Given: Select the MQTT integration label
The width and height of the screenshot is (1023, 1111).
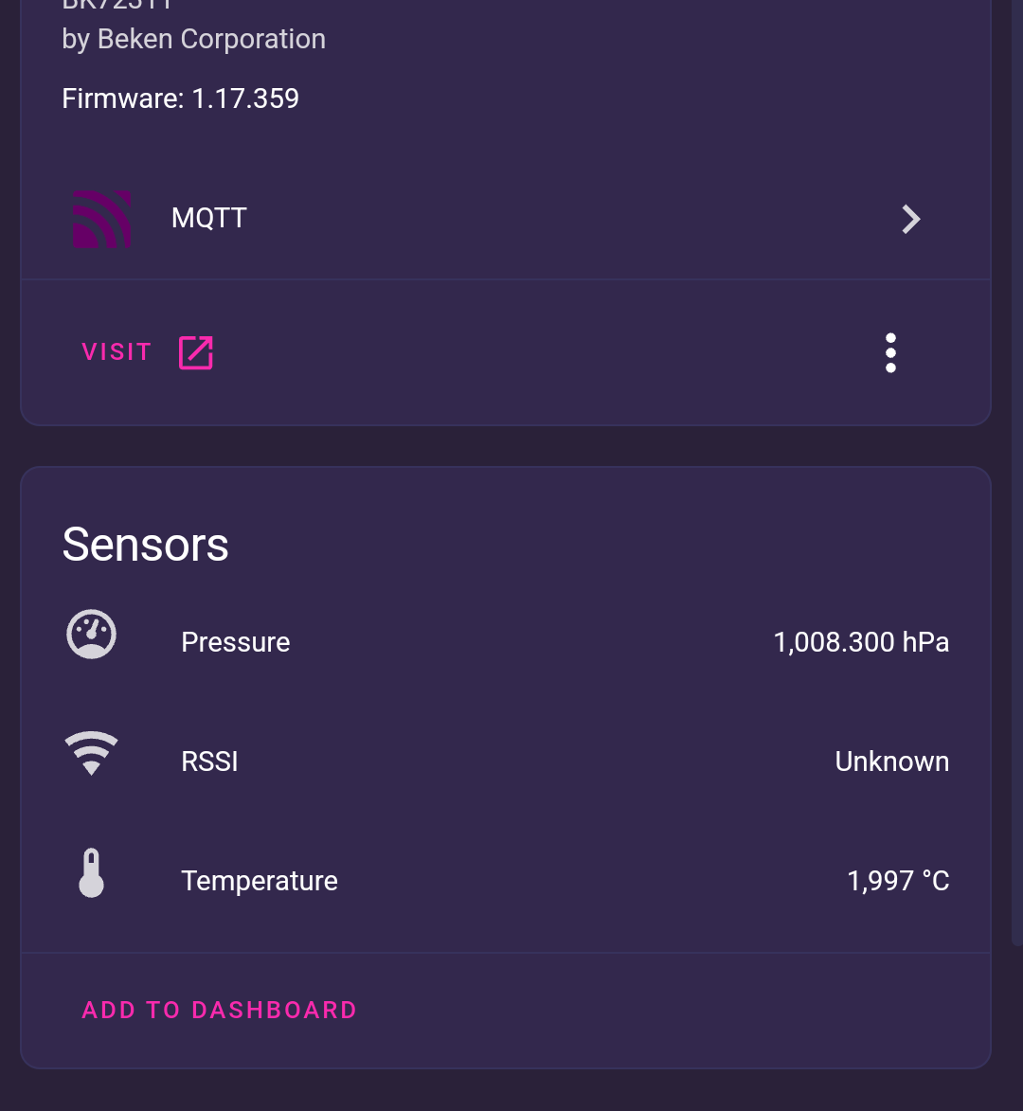Looking at the screenshot, I should tap(209, 218).
